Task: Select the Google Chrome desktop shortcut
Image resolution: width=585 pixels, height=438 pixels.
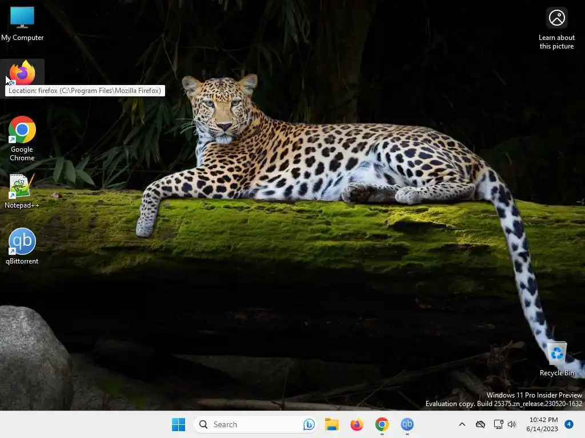Action: tap(22, 139)
